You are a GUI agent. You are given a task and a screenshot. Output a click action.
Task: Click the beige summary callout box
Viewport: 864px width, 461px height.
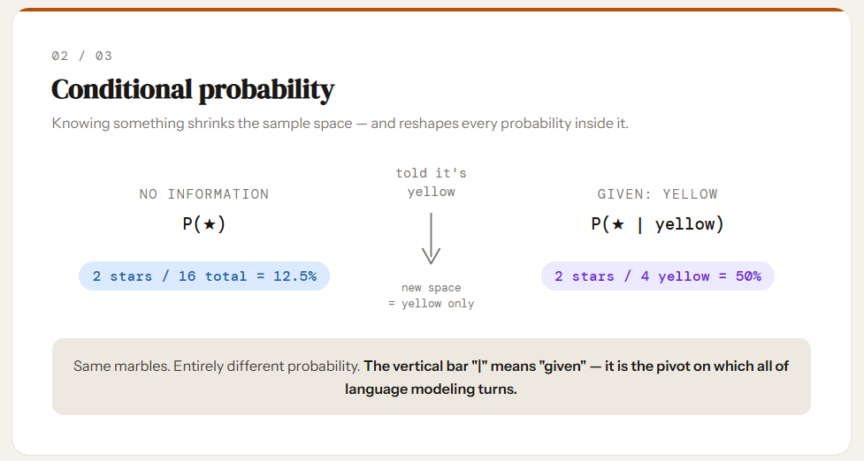(x=432, y=377)
